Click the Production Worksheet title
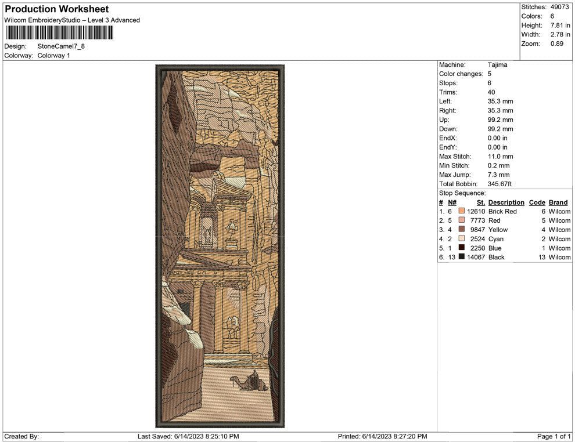Screen dimensions: 575x442 56,9
